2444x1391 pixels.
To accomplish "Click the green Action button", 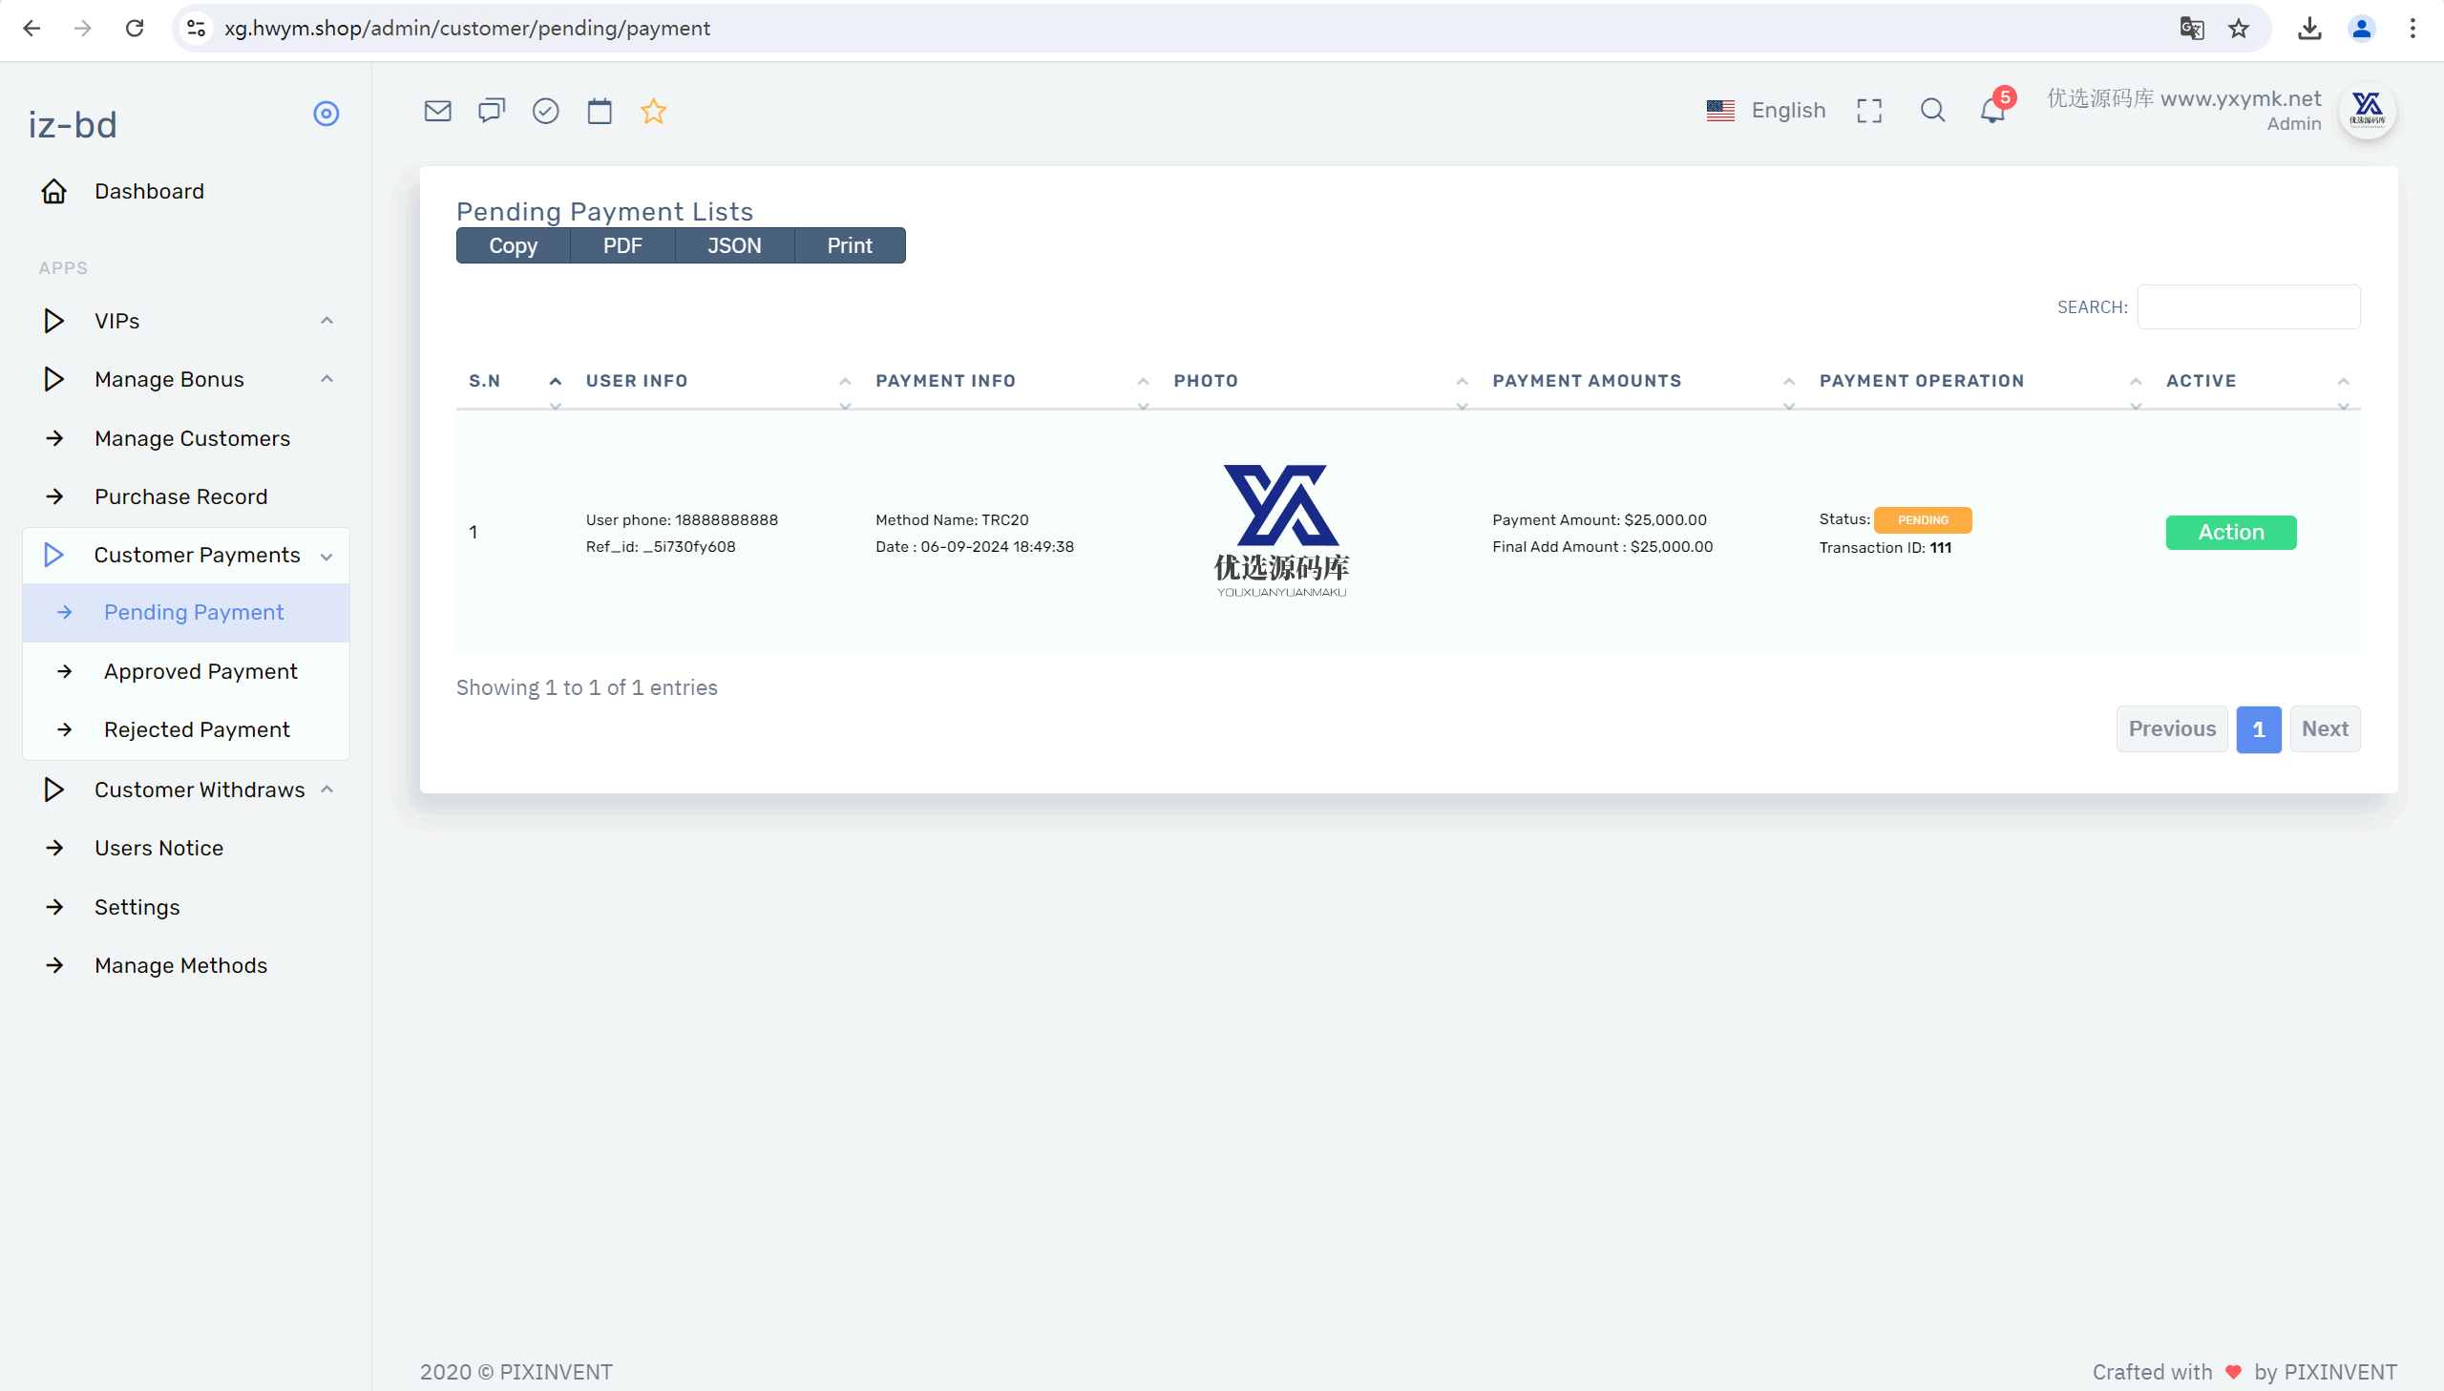I will tap(2230, 532).
